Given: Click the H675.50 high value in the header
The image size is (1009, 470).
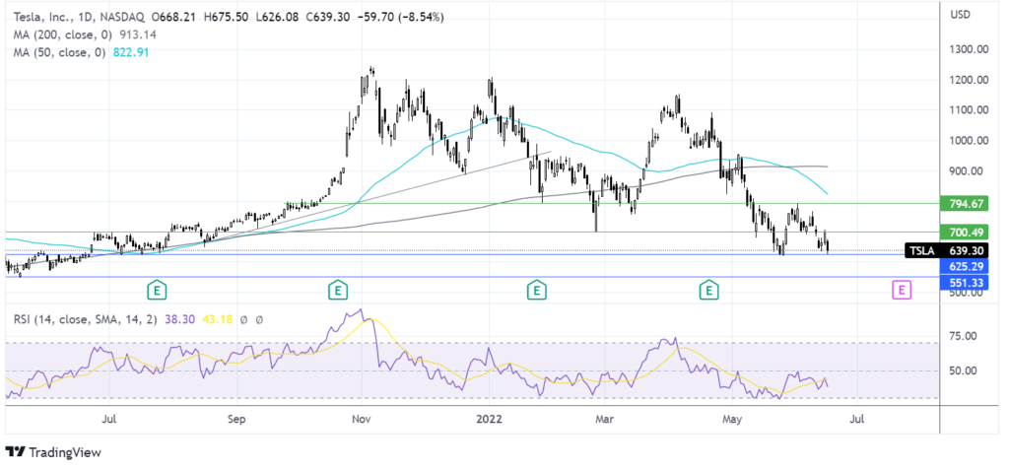Looking at the screenshot, I should click(228, 18).
